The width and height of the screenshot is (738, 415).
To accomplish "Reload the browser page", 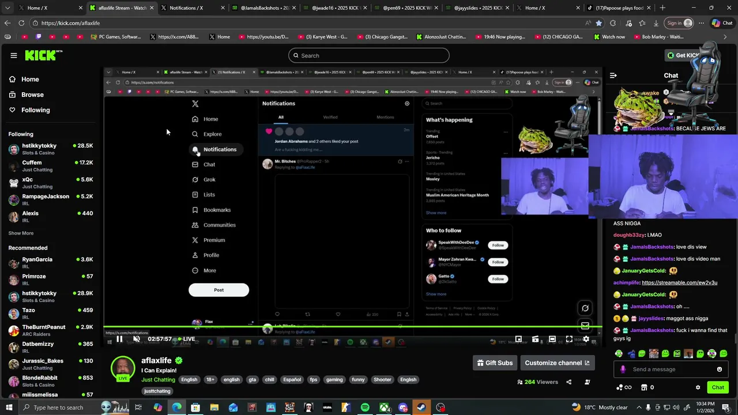I will 21,23.
